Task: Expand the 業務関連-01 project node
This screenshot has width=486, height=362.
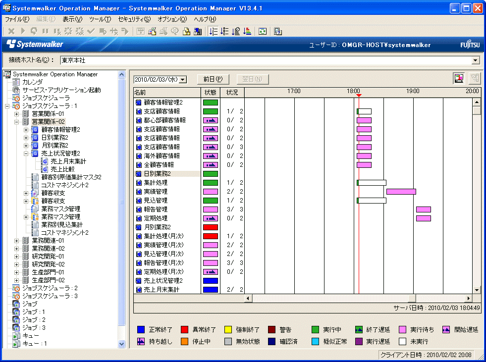Action: pos(17,241)
